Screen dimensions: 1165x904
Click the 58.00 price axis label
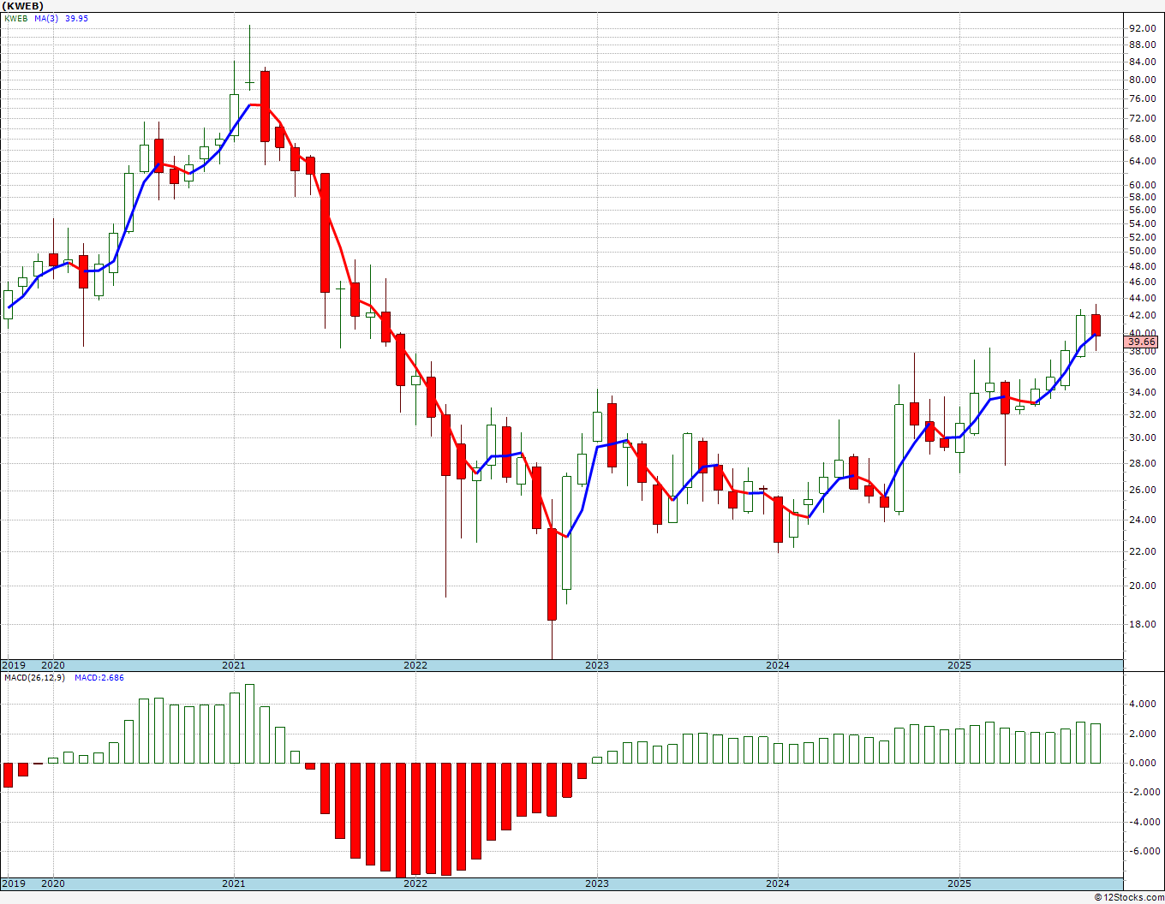pos(1143,197)
